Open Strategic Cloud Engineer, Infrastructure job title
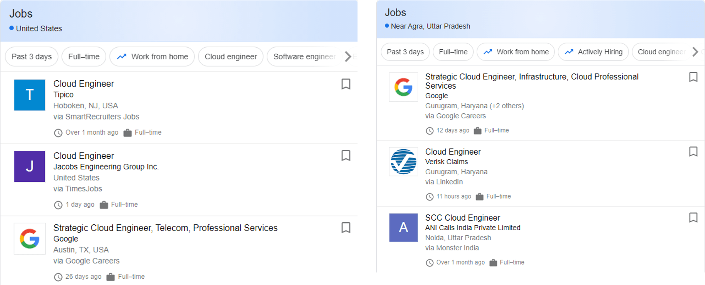Viewport: 705px width, 285px height. click(532, 81)
